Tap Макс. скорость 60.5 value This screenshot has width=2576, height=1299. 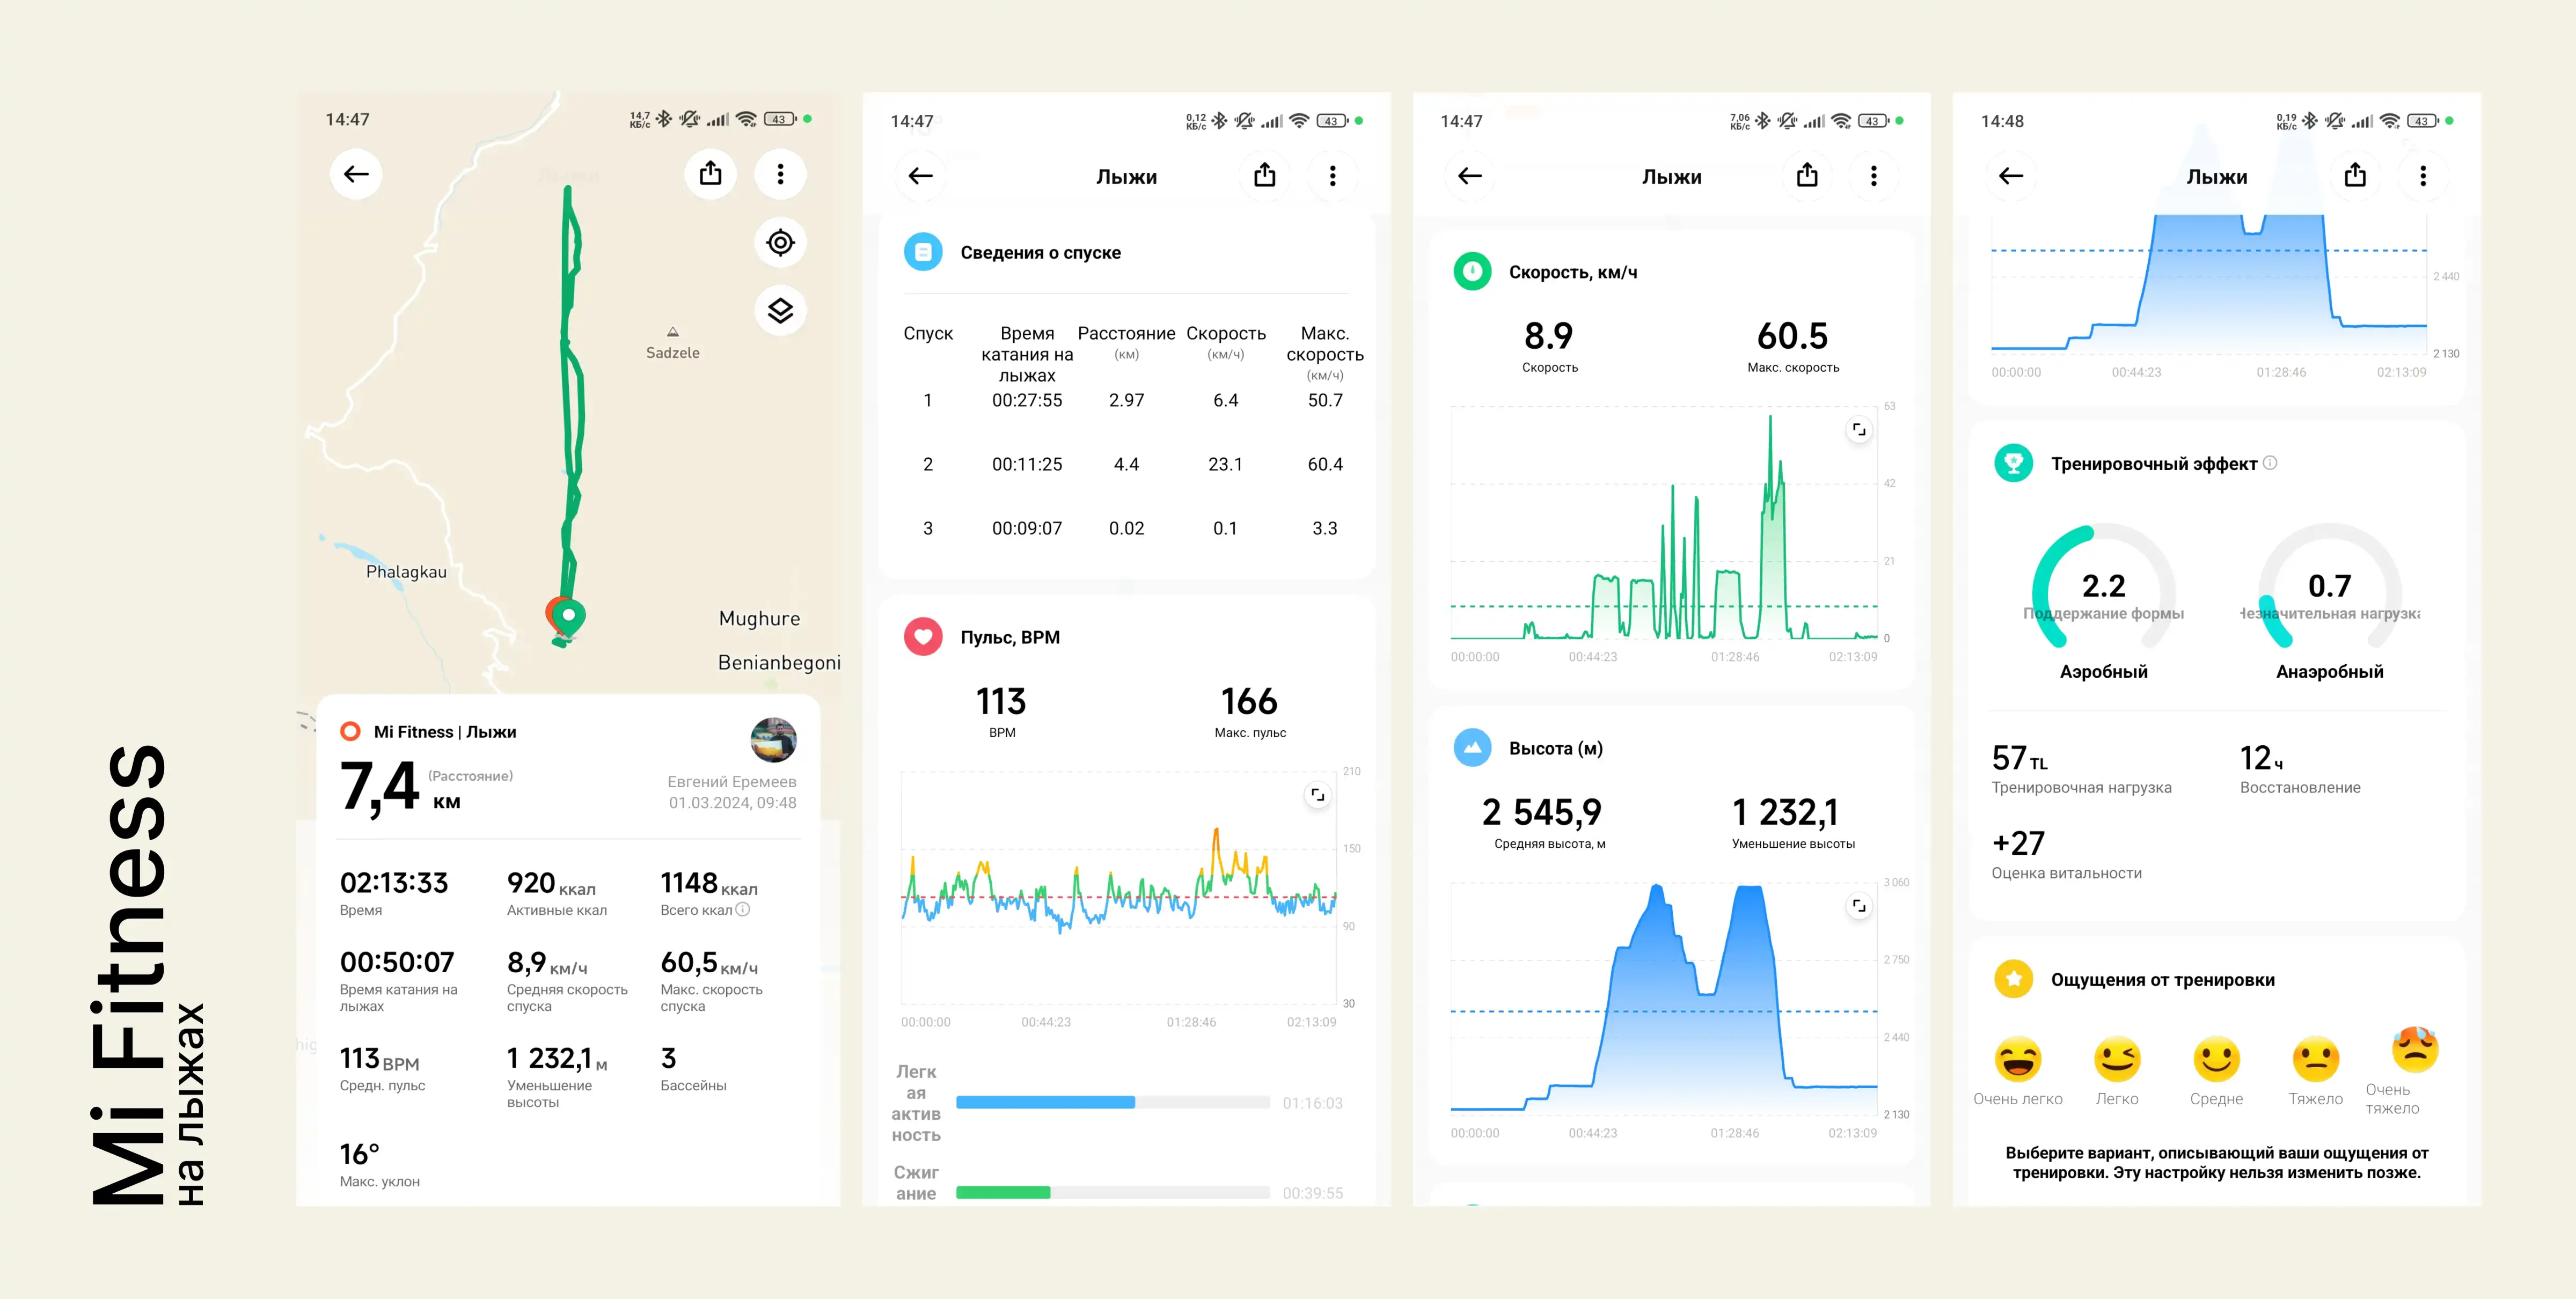click(1792, 336)
